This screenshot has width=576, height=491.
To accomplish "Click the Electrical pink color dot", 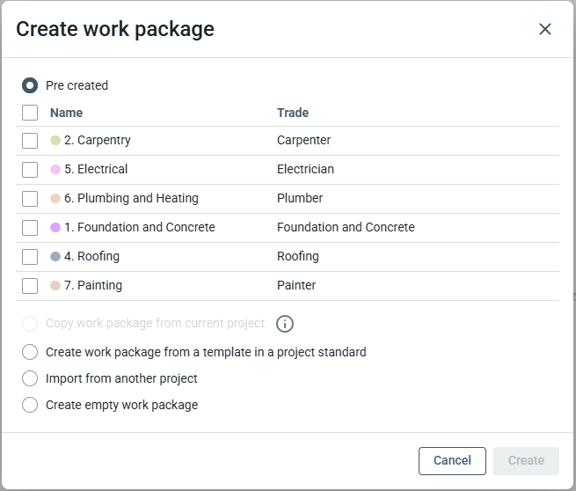I will (x=55, y=170).
